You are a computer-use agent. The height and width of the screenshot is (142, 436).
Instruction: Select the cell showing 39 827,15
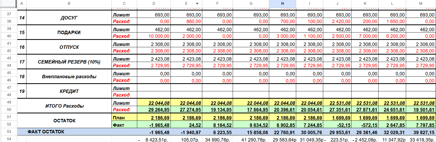pos(421,132)
